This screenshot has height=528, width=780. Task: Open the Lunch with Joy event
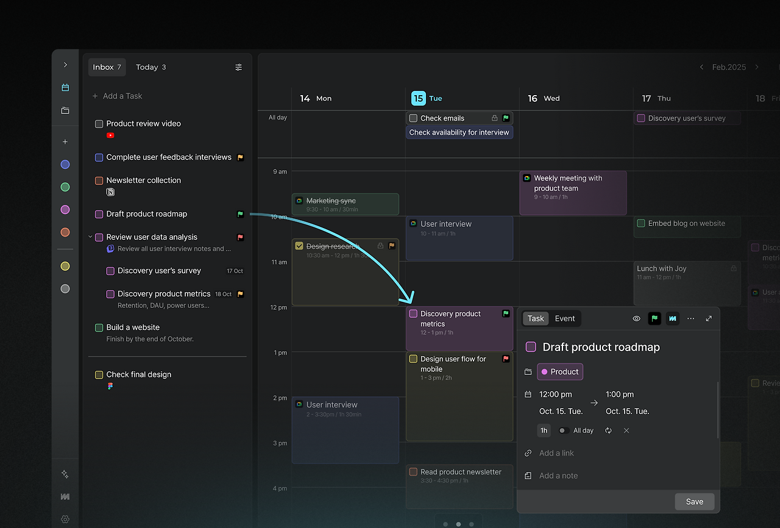pos(687,284)
